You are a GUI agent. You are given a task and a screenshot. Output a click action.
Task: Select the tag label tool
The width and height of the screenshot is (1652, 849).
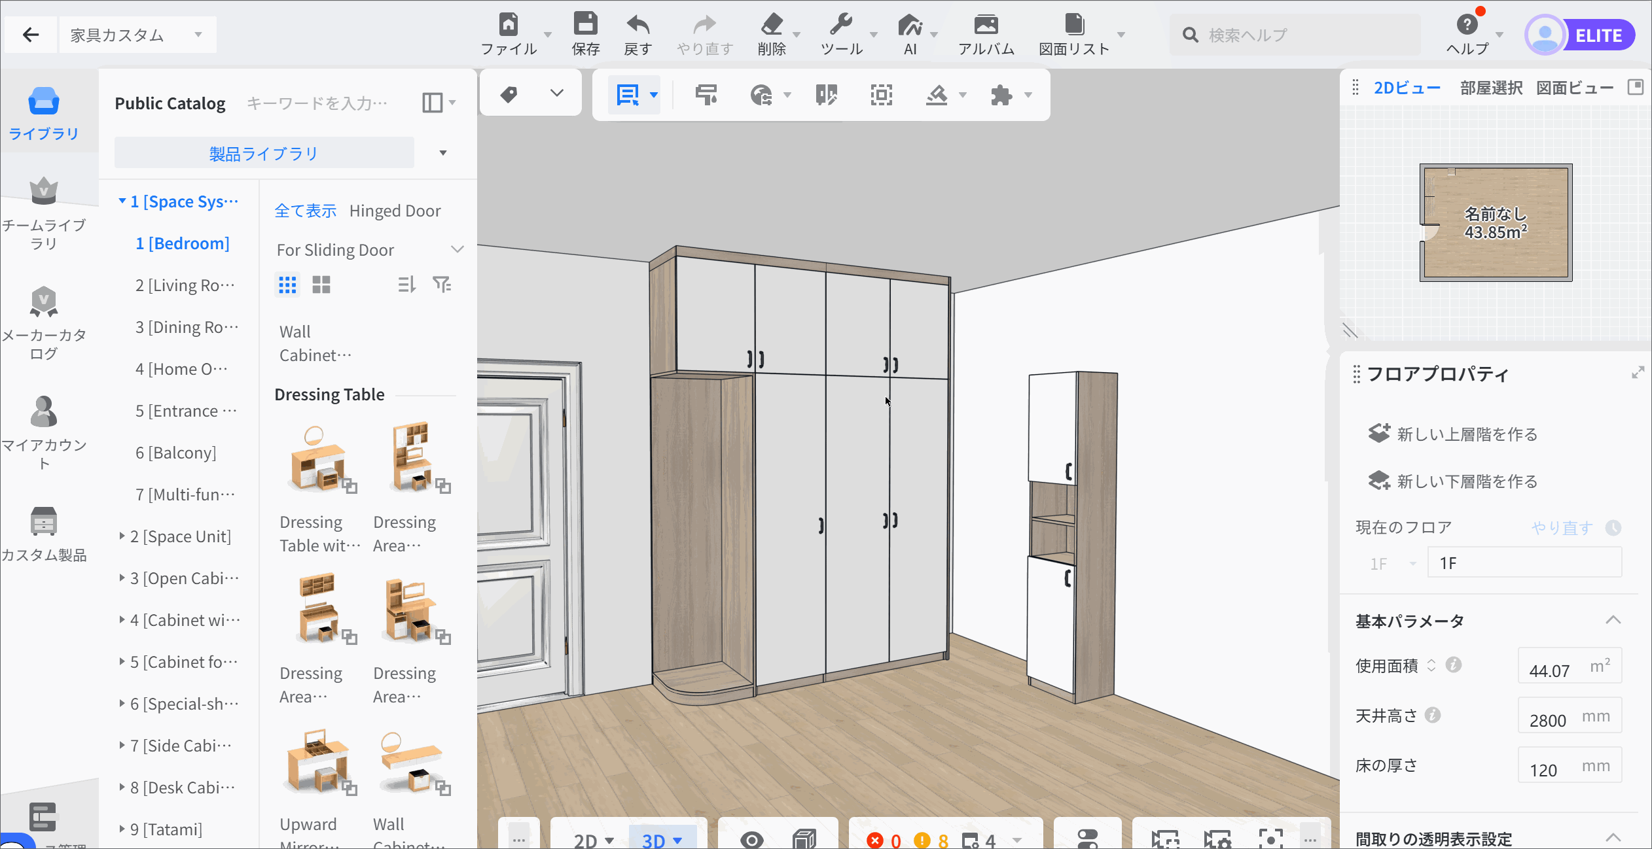509,94
